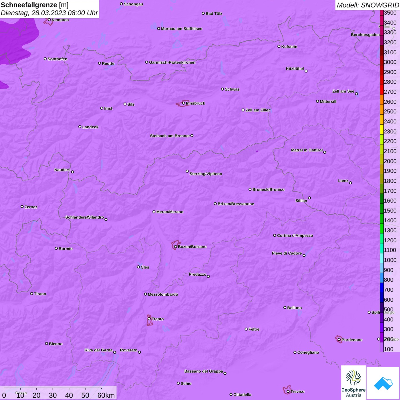
Task: Click the bright red legend swatch at 2700
Action: [x=382, y=90]
